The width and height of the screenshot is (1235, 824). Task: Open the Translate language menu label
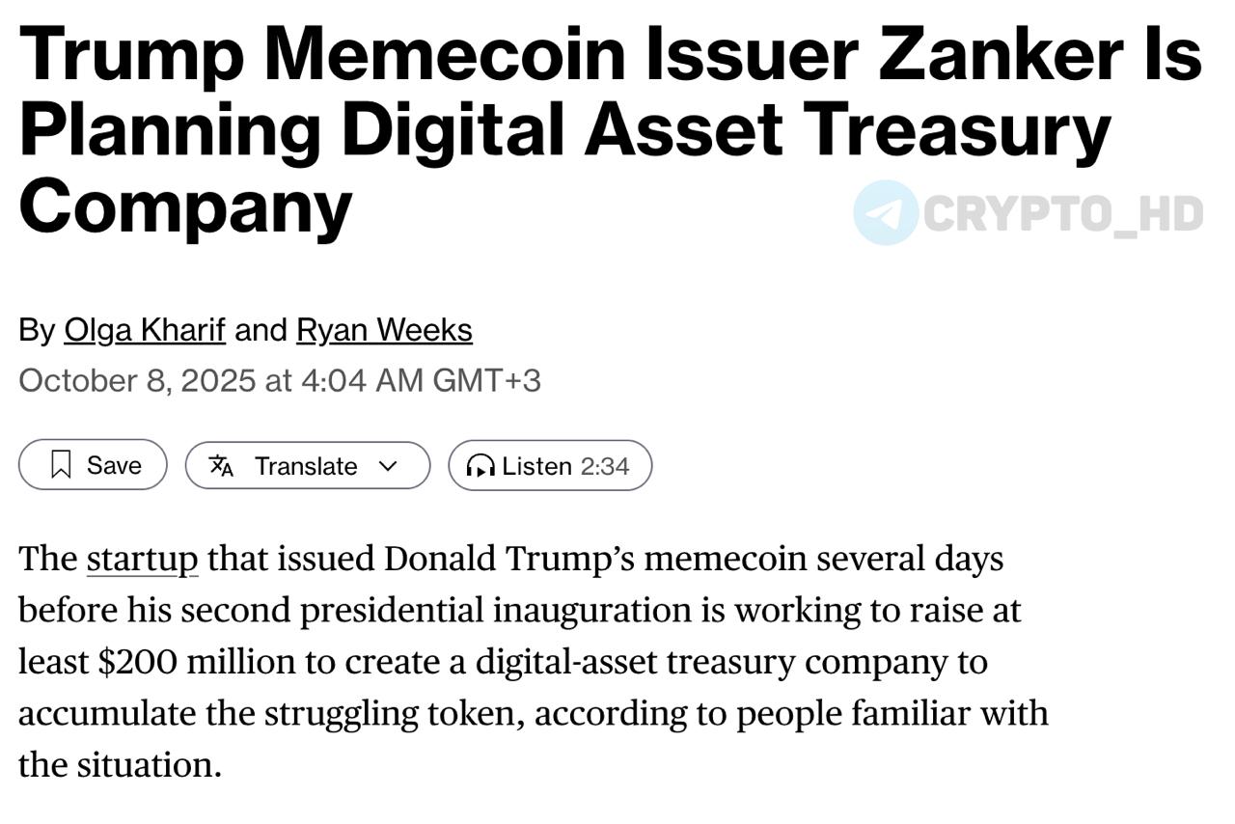(306, 466)
